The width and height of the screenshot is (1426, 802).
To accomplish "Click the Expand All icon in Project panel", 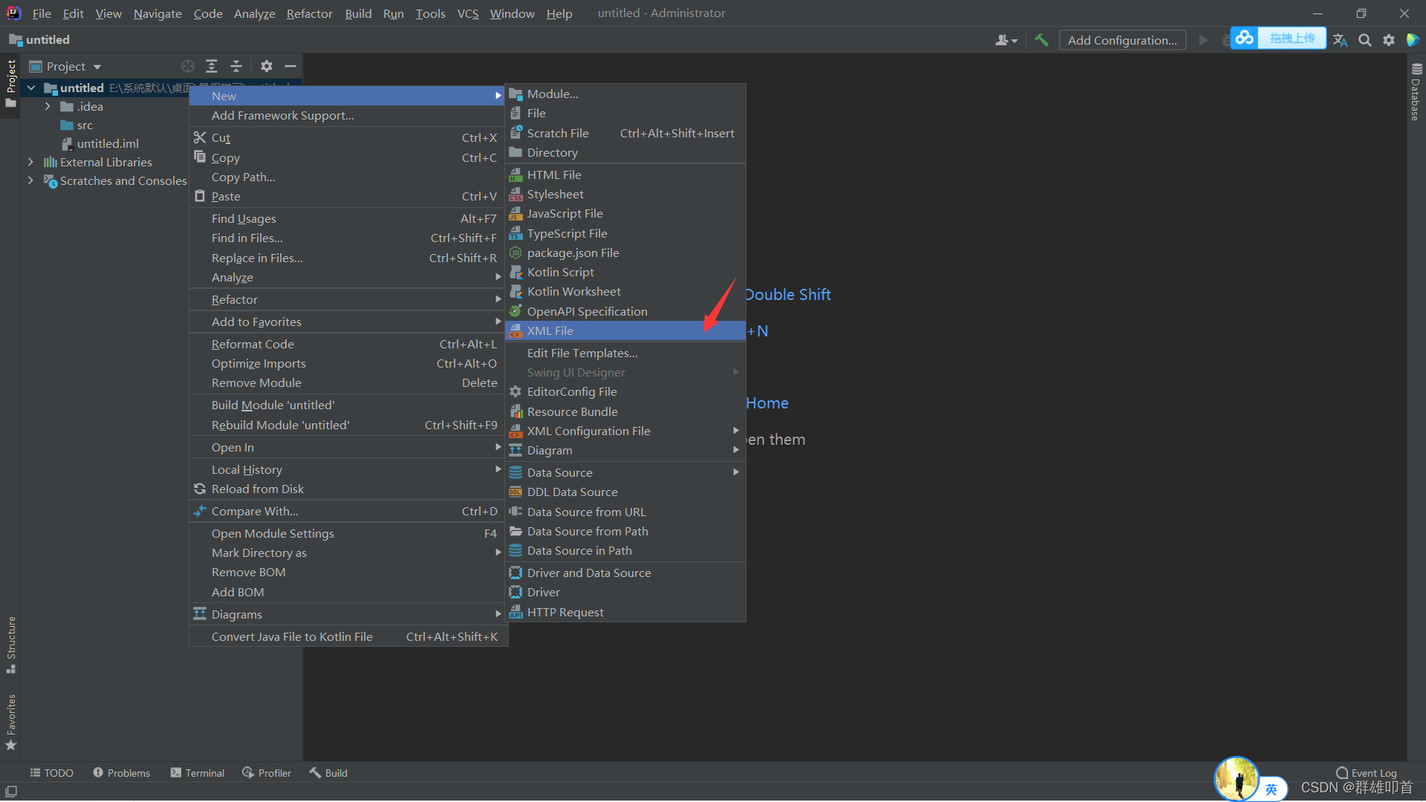I will point(212,66).
